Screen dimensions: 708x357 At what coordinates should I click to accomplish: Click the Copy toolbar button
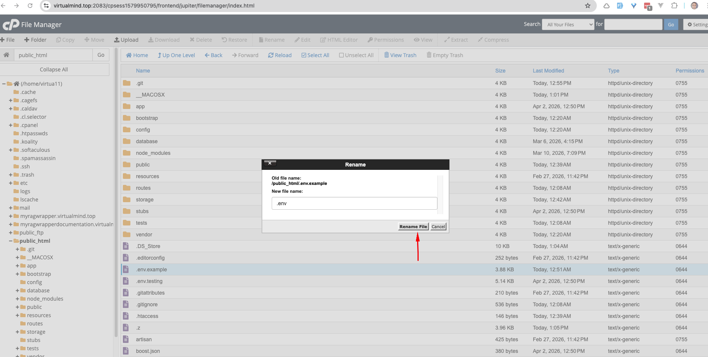pyautogui.click(x=65, y=40)
